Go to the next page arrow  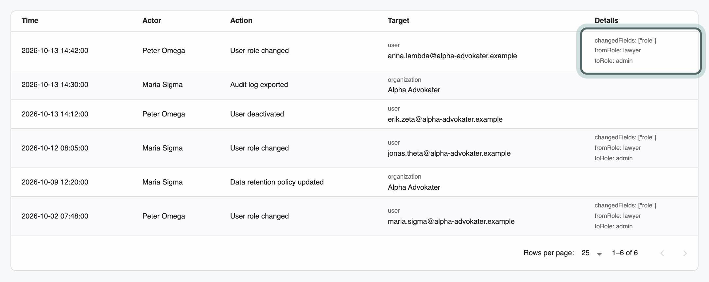pos(685,253)
